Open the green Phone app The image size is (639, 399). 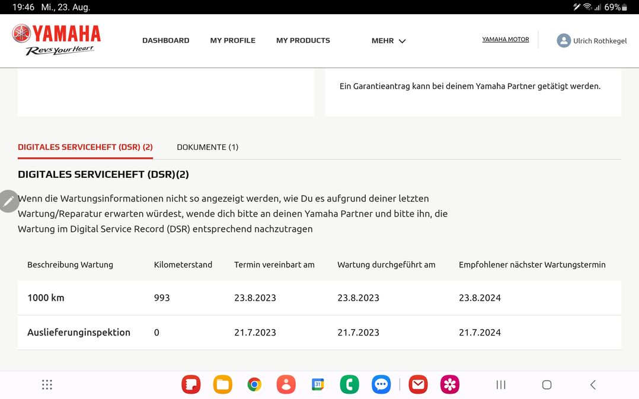pyautogui.click(x=349, y=385)
